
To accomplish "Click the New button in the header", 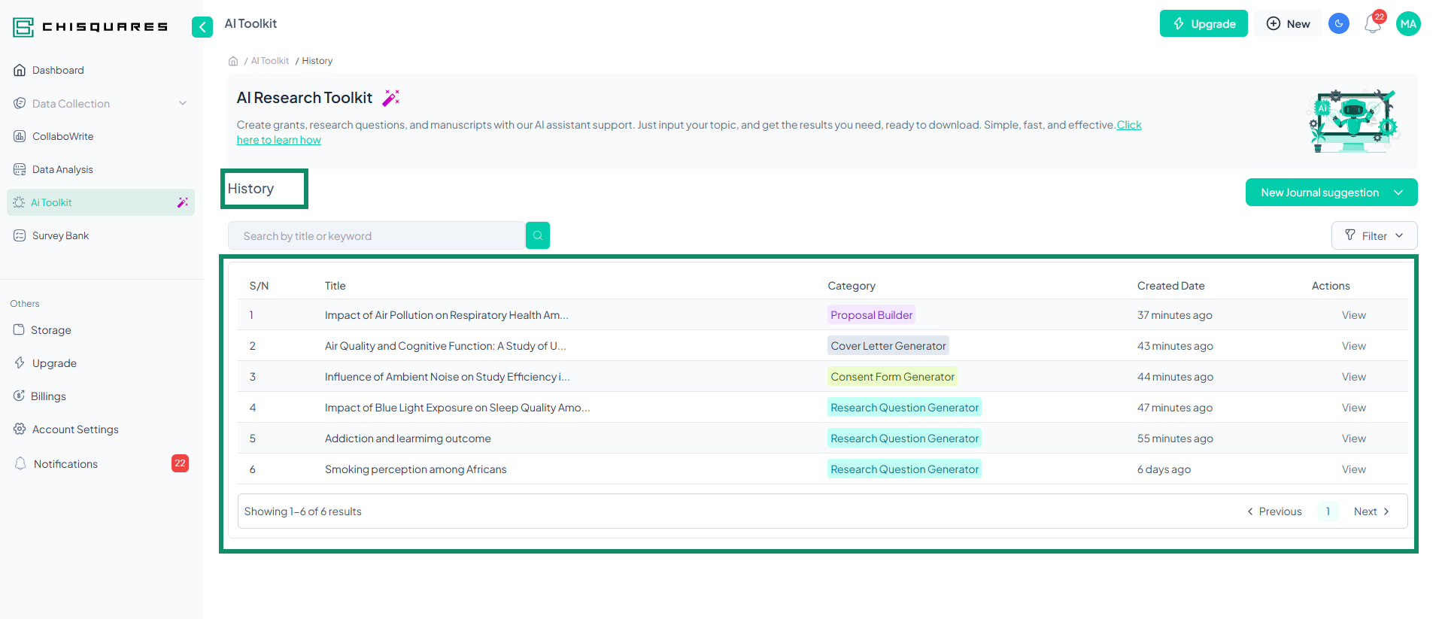I will click(x=1288, y=24).
